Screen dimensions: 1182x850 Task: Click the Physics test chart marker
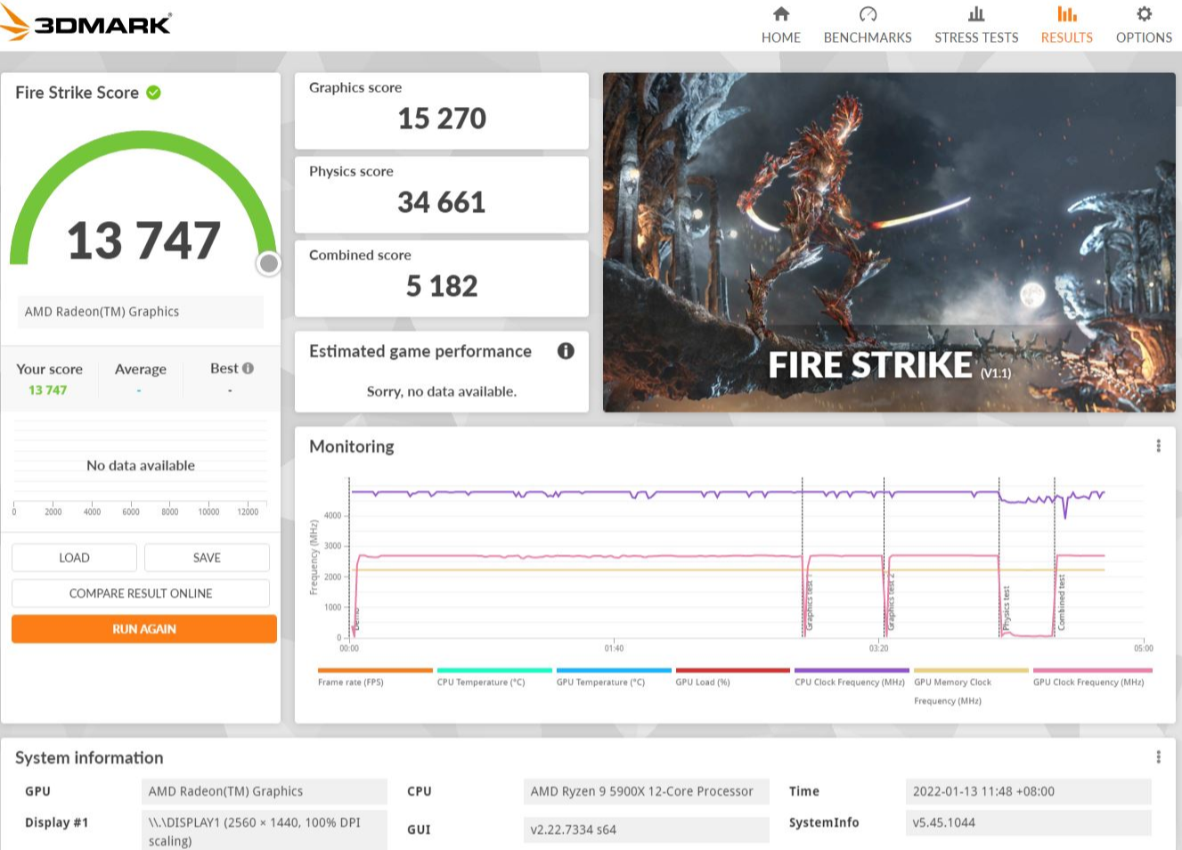tap(1006, 609)
